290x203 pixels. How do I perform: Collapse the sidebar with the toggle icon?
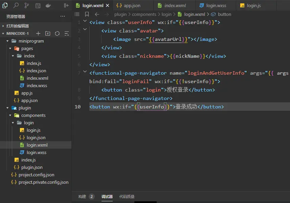coord(66,5)
